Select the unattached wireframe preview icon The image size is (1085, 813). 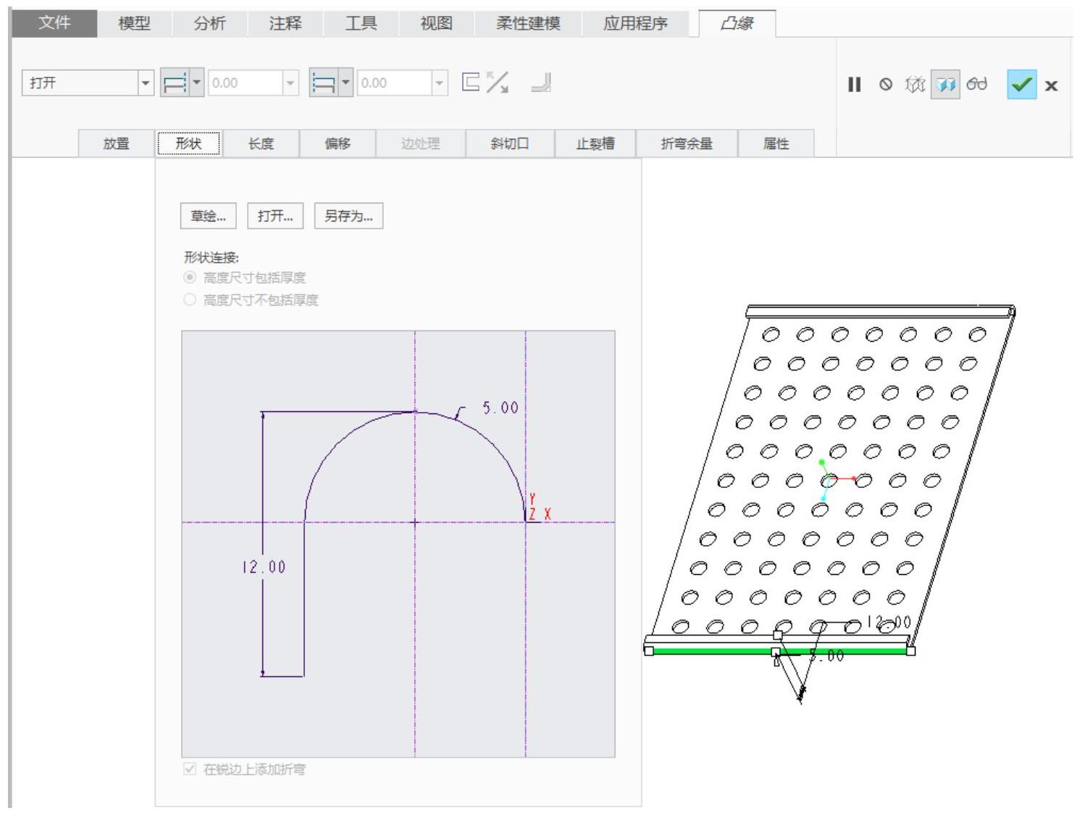click(x=916, y=85)
